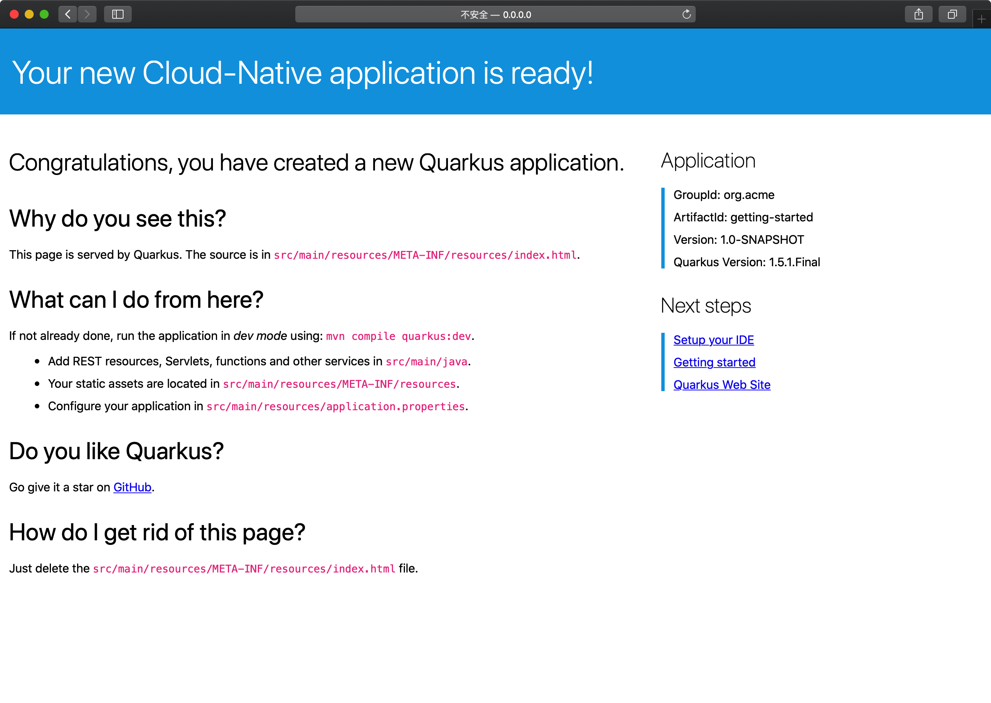Follow the Getting started link
991x703 pixels.
coord(714,362)
